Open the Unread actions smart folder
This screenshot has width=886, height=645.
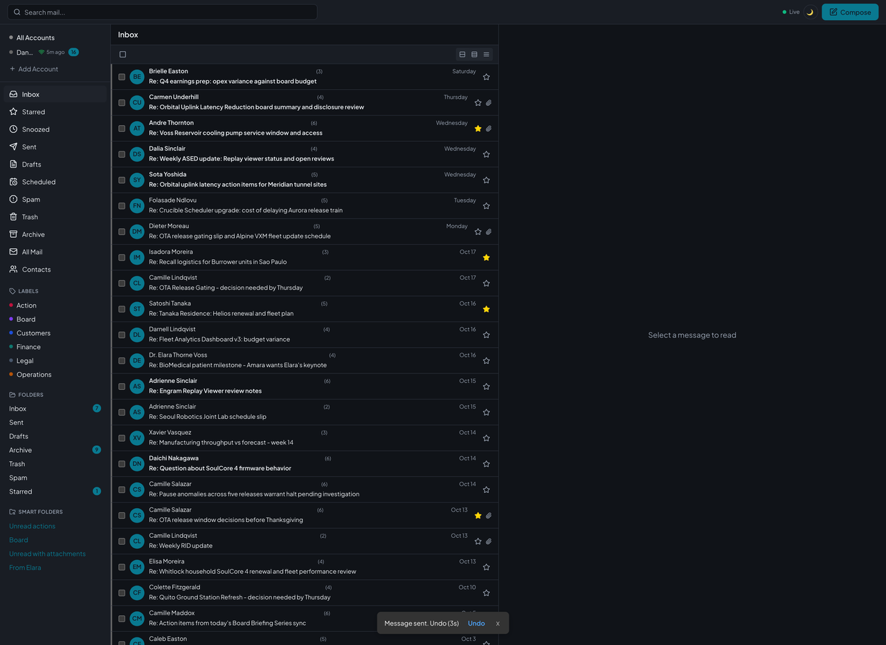pyautogui.click(x=33, y=526)
